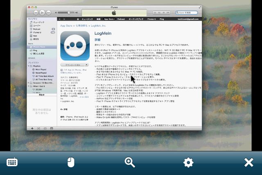Close the remote session with X icon
The height and width of the screenshot is (175, 262).
click(x=248, y=162)
